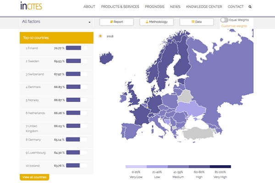Toggle the Equal Weights switch
This screenshot has width=275, height=183.
coord(224,20)
